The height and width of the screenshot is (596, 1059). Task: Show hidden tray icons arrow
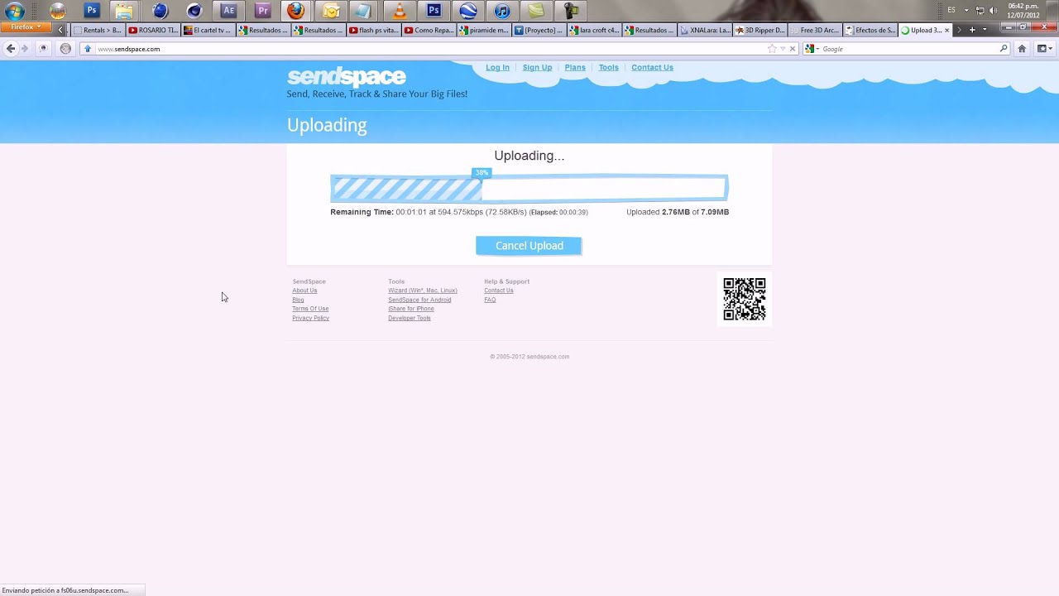point(966,10)
